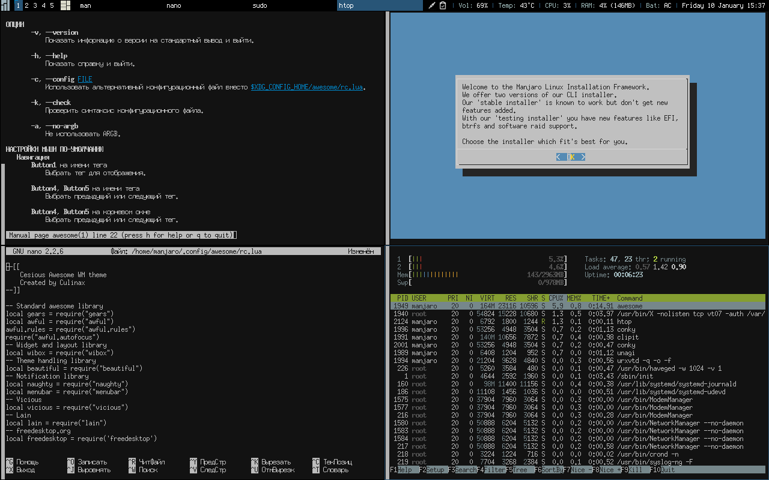
Task: Click the RAM: 4% (146MB) widget
Action: (609, 5)
